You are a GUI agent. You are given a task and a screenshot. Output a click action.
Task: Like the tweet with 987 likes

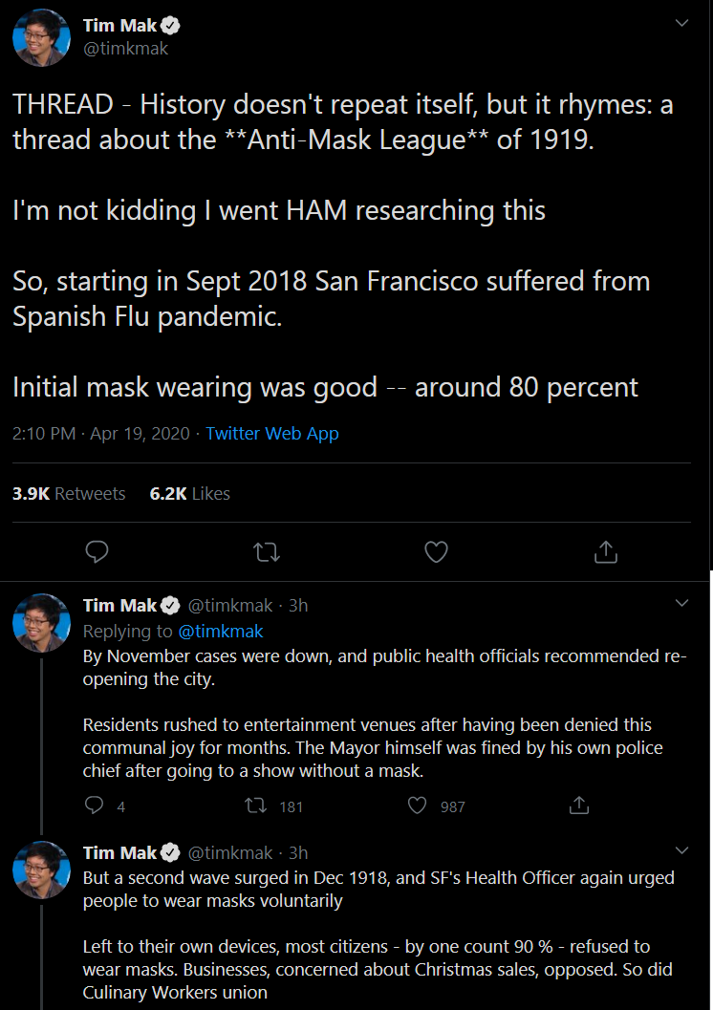tap(417, 806)
